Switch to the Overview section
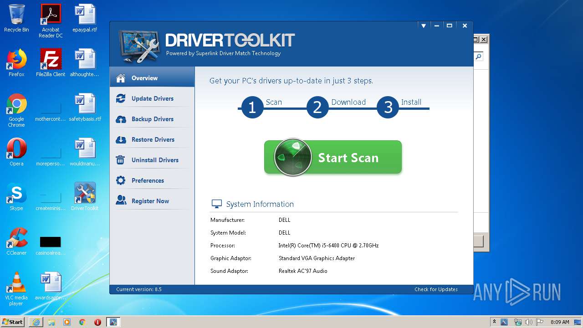583x328 pixels. (x=152, y=78)
